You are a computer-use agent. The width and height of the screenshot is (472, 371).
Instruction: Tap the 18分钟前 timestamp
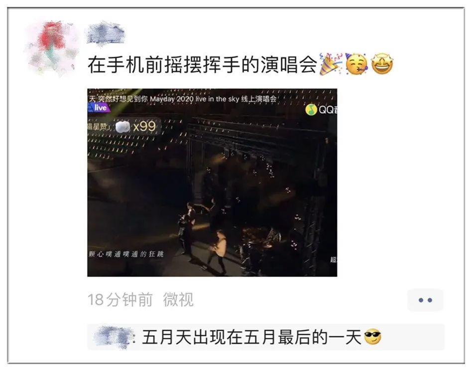point(120,300)
